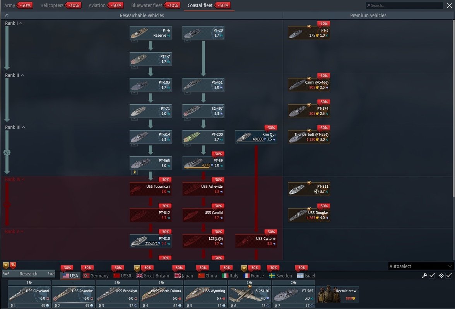455x309 pixels.
Task: Switch to the Sweden nation tab
Action: [x=280, y=276]
